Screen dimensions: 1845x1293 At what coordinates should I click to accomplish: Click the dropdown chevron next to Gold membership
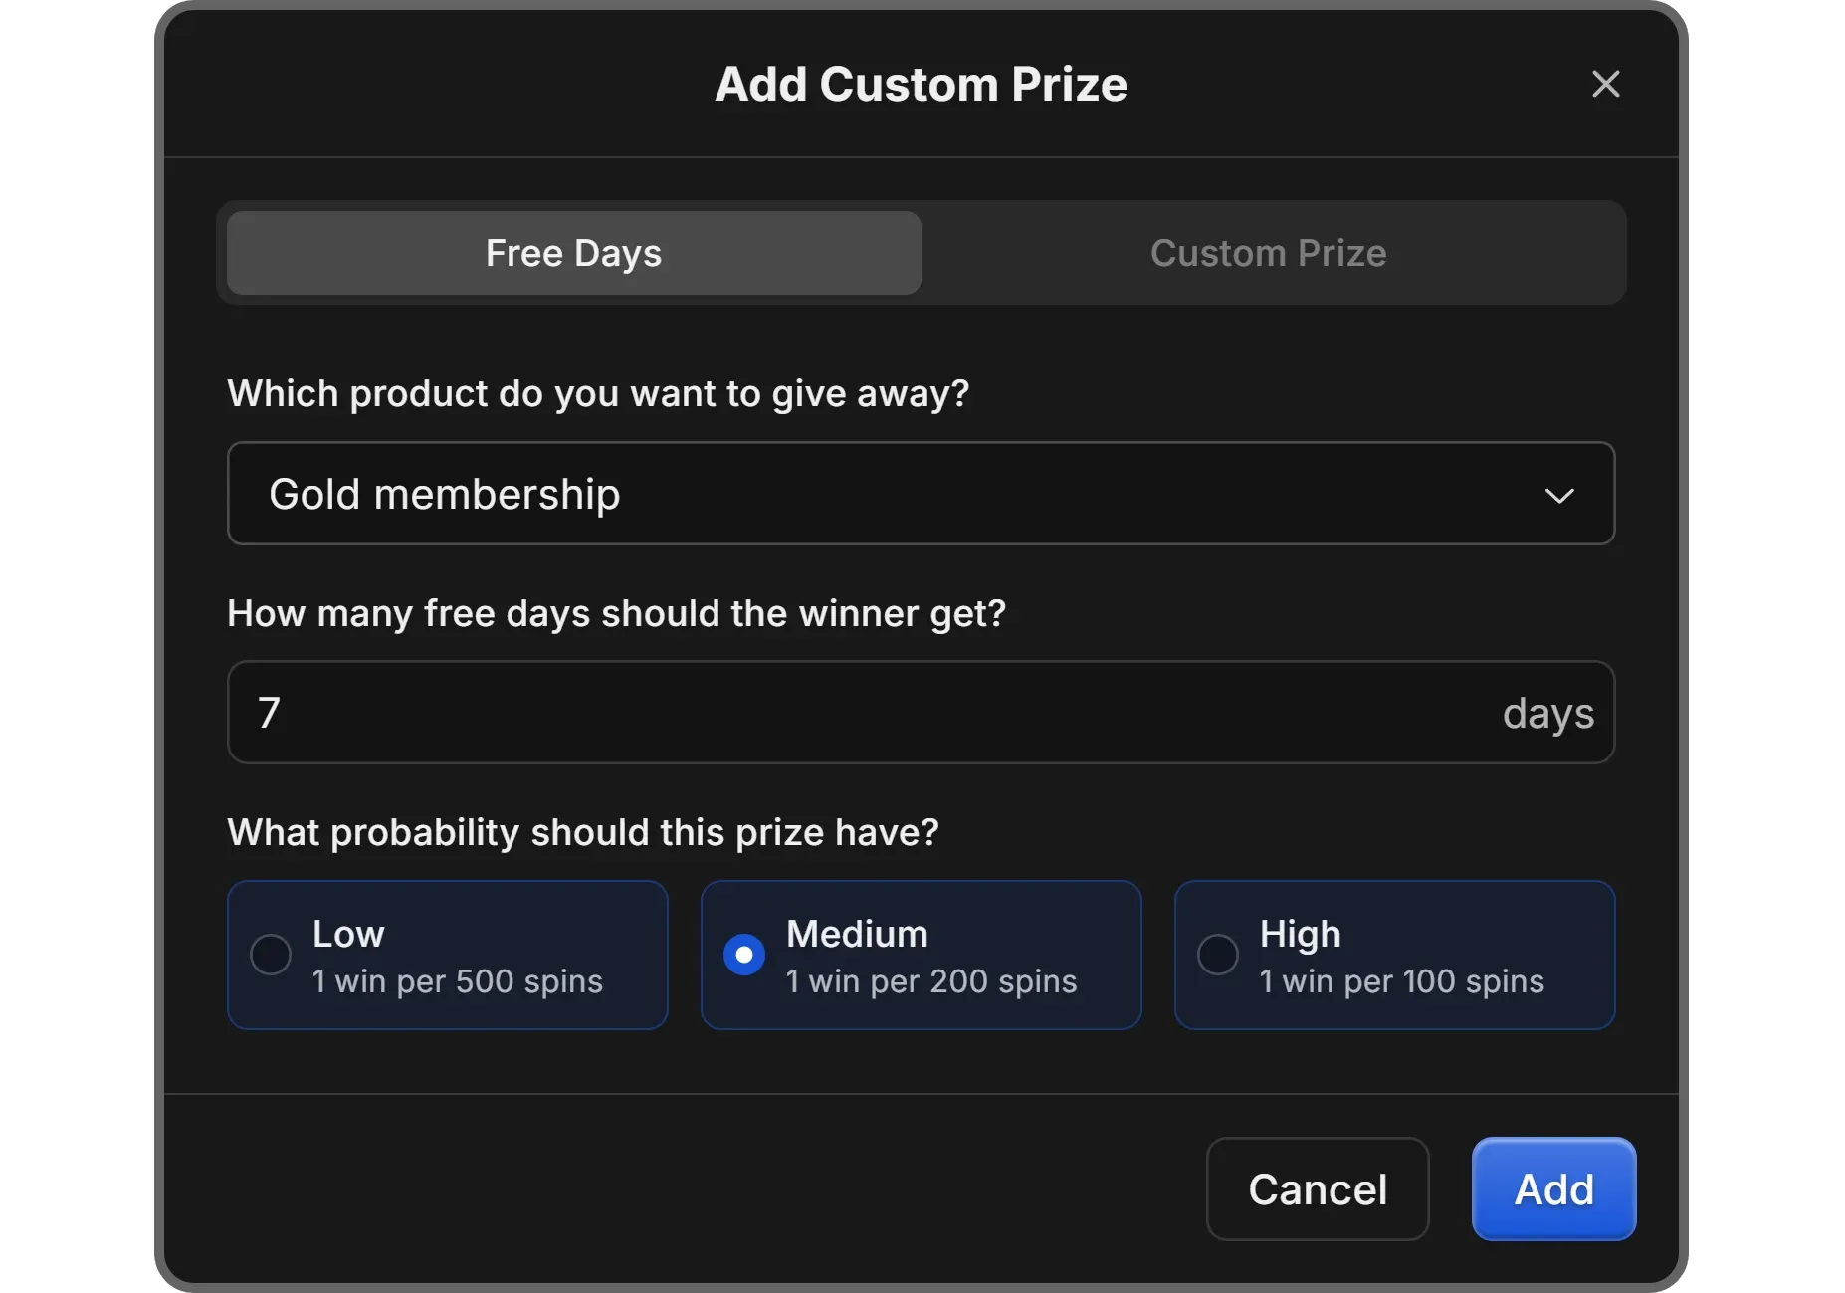1559,495
